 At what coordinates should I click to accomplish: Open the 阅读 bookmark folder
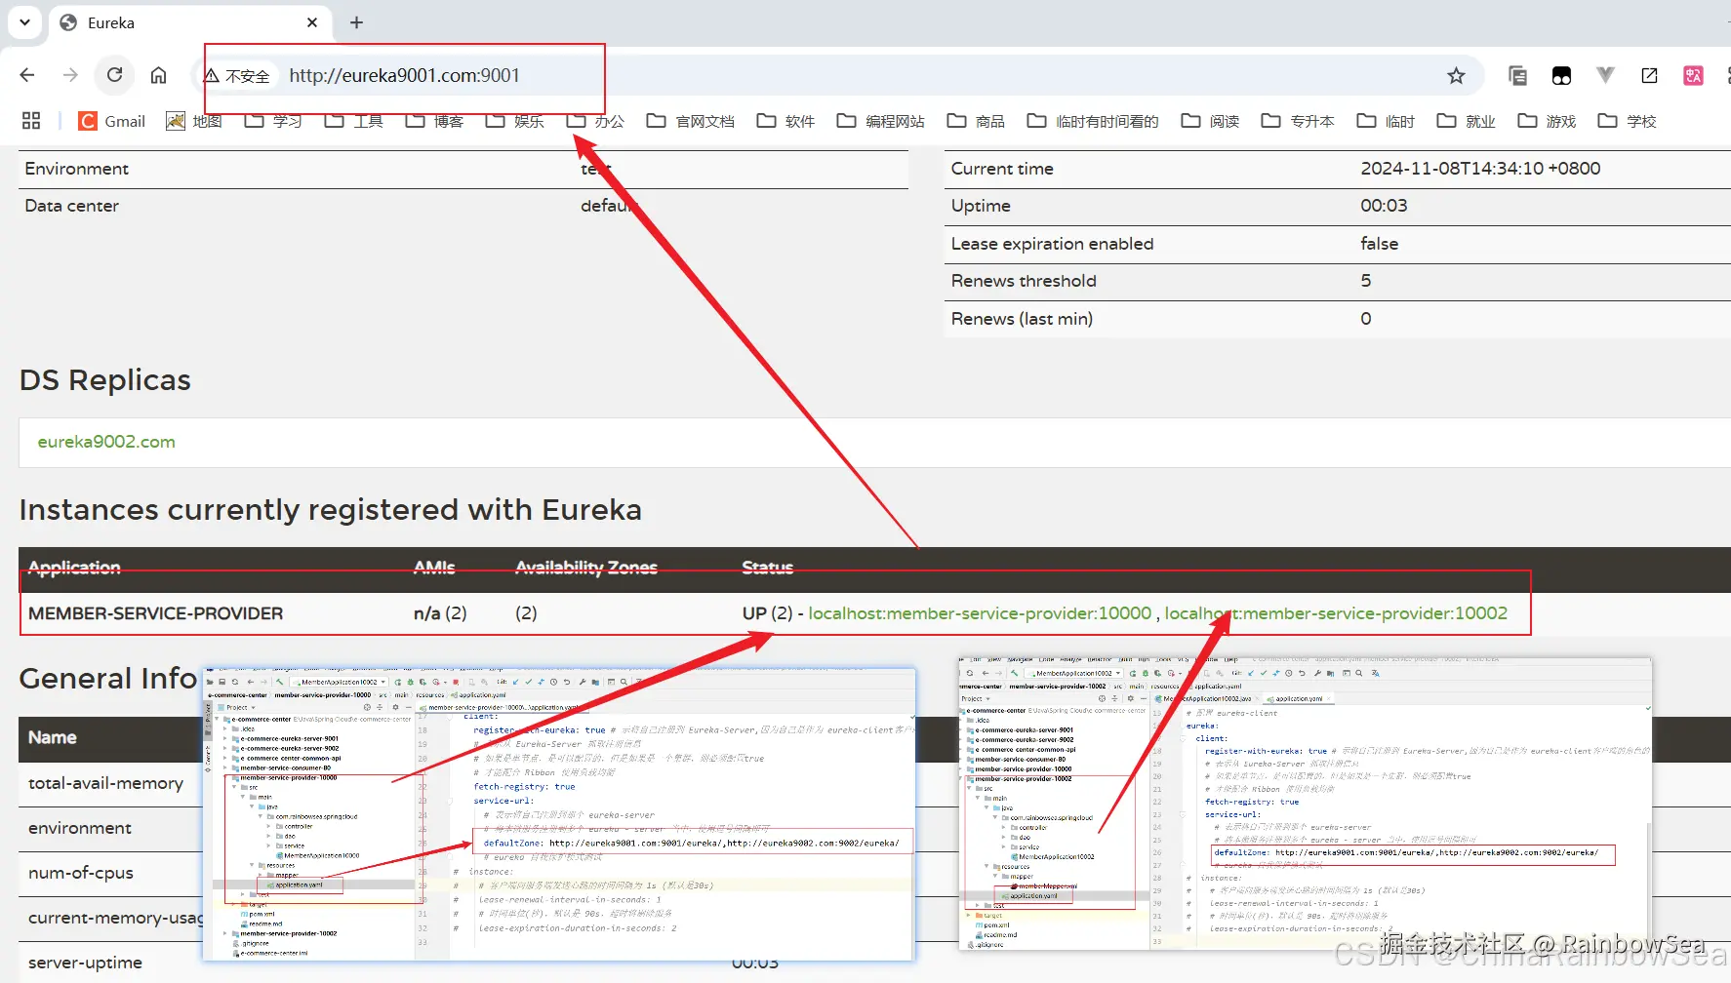pos(1211,121)
